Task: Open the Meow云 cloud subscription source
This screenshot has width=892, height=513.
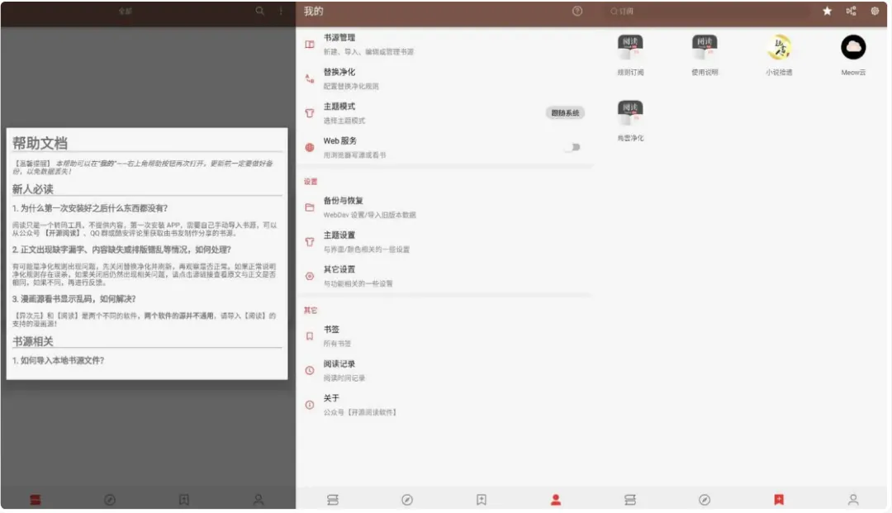Action: click(x=853, y=55)
